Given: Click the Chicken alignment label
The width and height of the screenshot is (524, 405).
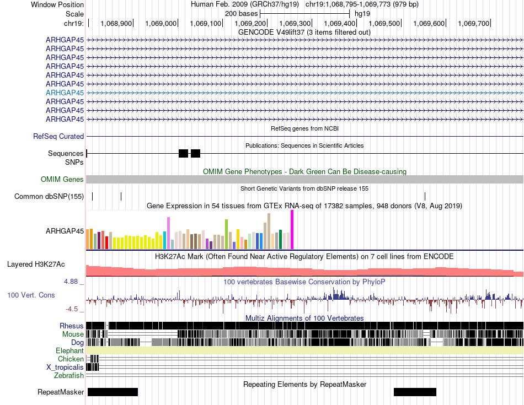Looking at the screenshot, I should [71, 359].
